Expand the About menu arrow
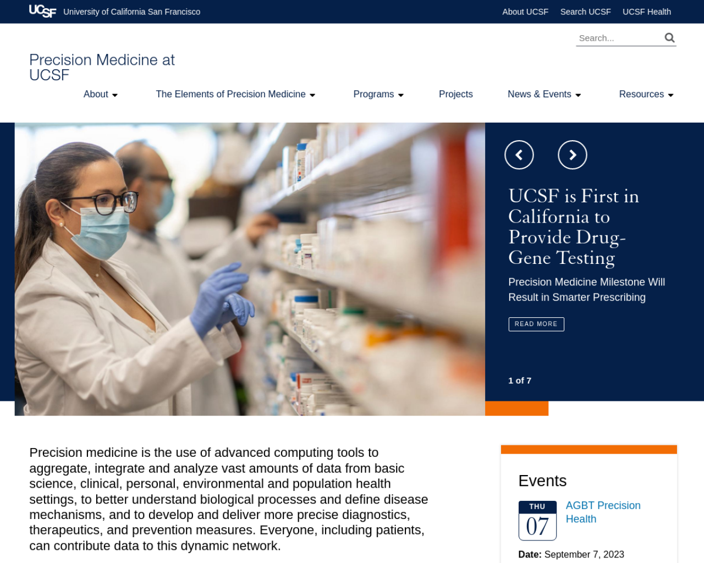This screenshot has height=563, width=704. tap(115, 95)
